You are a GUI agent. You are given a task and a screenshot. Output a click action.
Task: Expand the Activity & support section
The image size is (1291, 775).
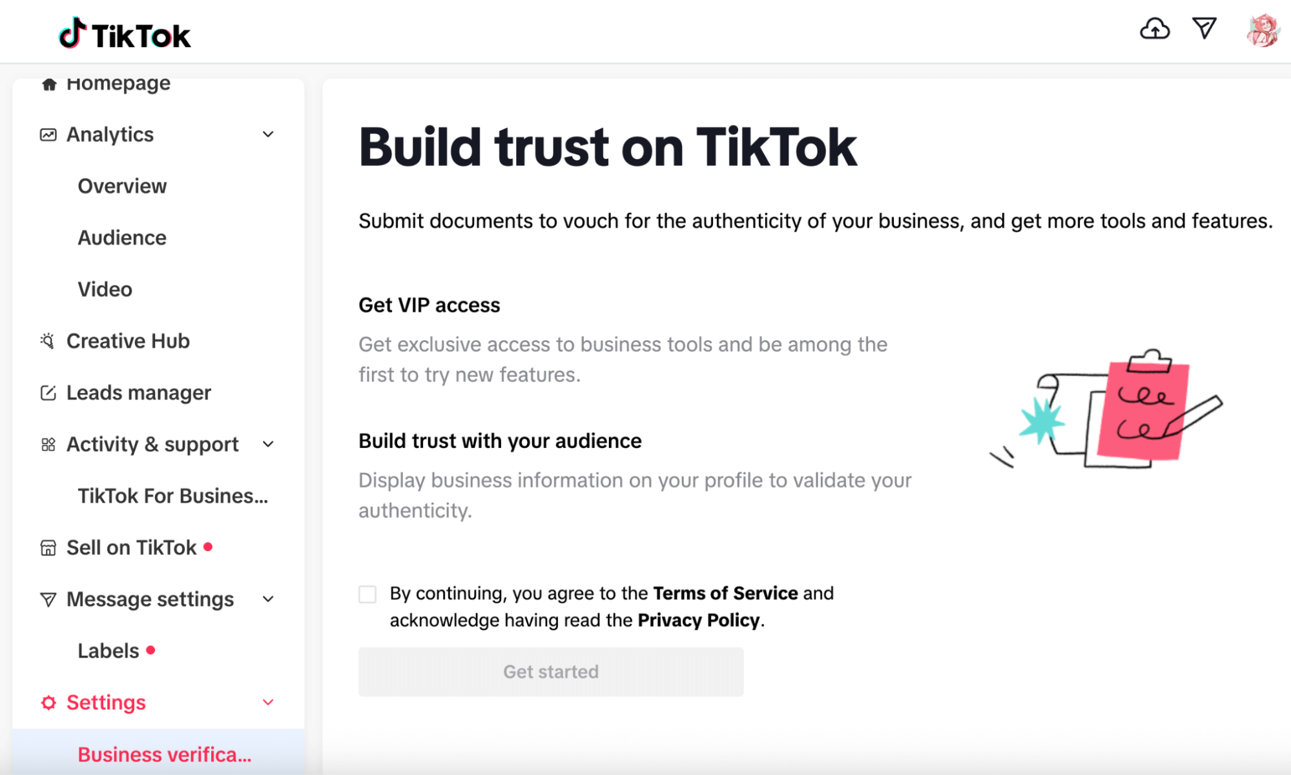tap(269, 444)
